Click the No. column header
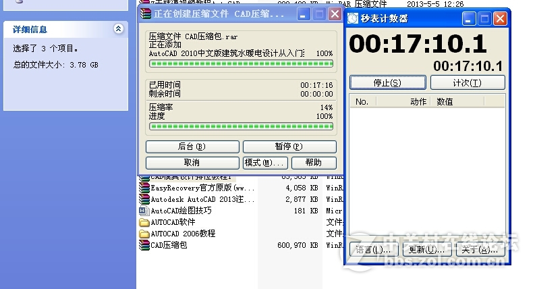535x289 pixels. pyautogui.click(x=363, y=101)
